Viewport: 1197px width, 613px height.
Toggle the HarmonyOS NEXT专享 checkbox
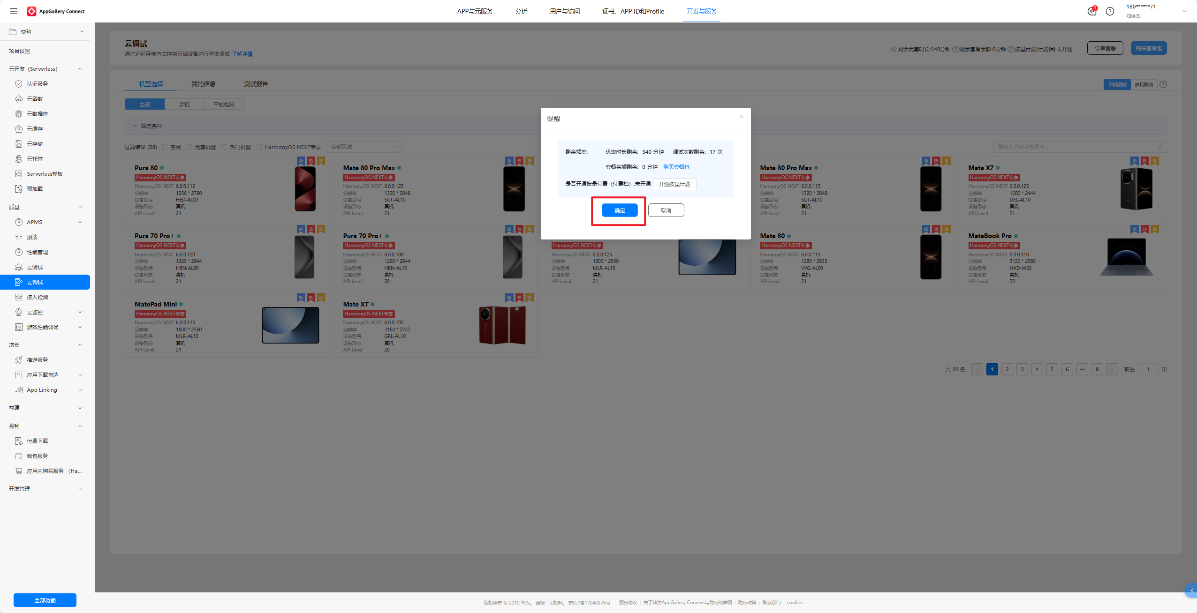click(259, 147)
